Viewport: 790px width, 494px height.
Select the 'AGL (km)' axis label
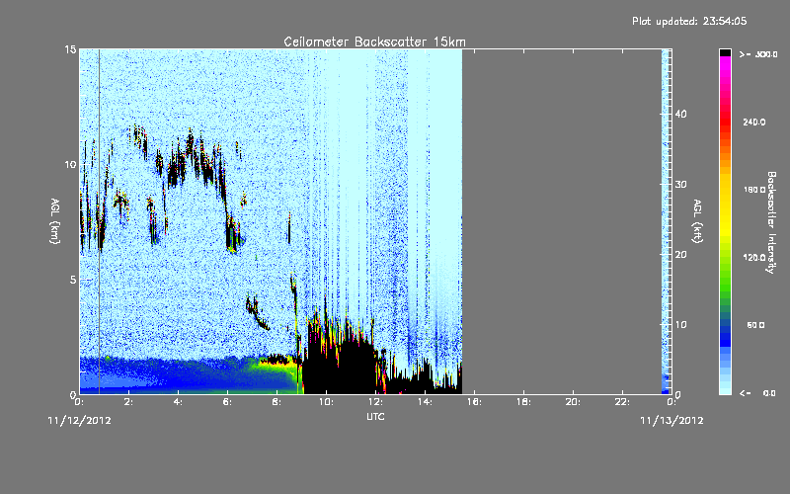[x=55, y=221]
